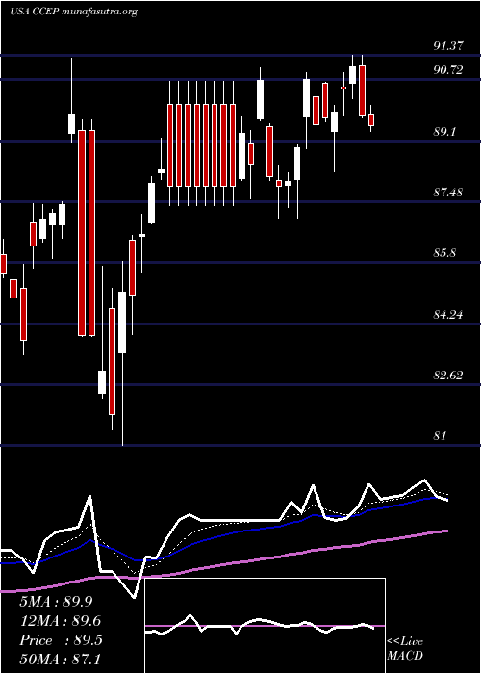Click the 81 price level label
This screenshot has width=481, height=674.
[441, 436]
